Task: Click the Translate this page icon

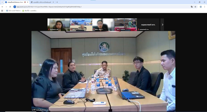Action: (192, 7)
